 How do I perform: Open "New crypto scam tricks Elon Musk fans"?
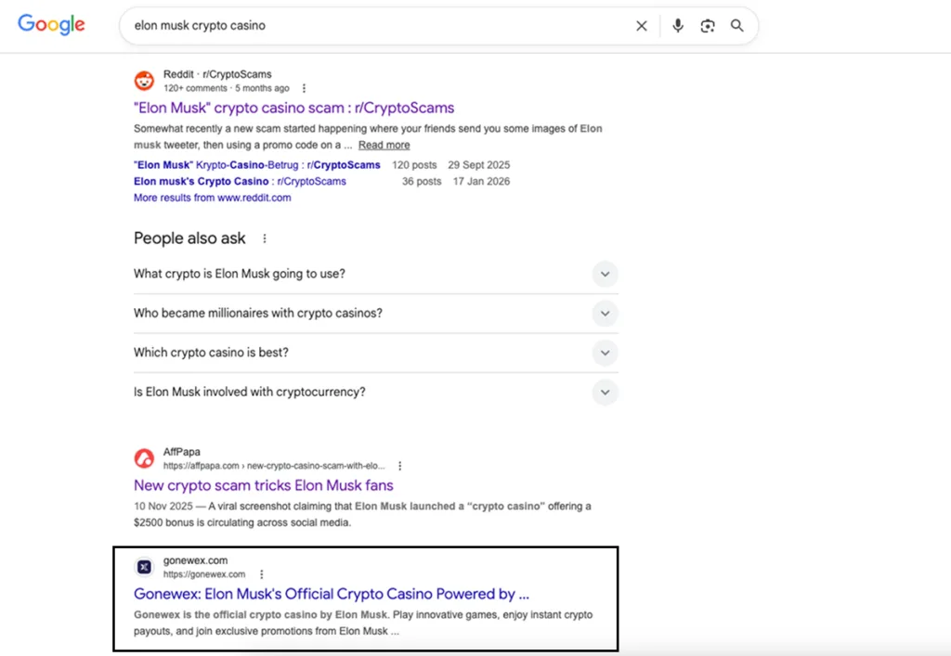pos(263,485)
